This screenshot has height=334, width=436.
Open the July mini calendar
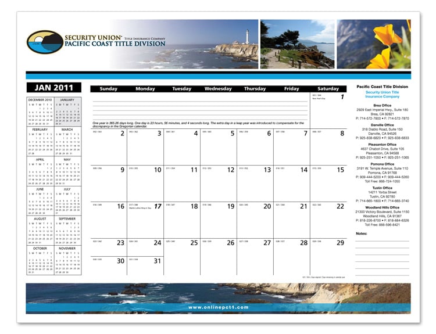click(67, 201)
